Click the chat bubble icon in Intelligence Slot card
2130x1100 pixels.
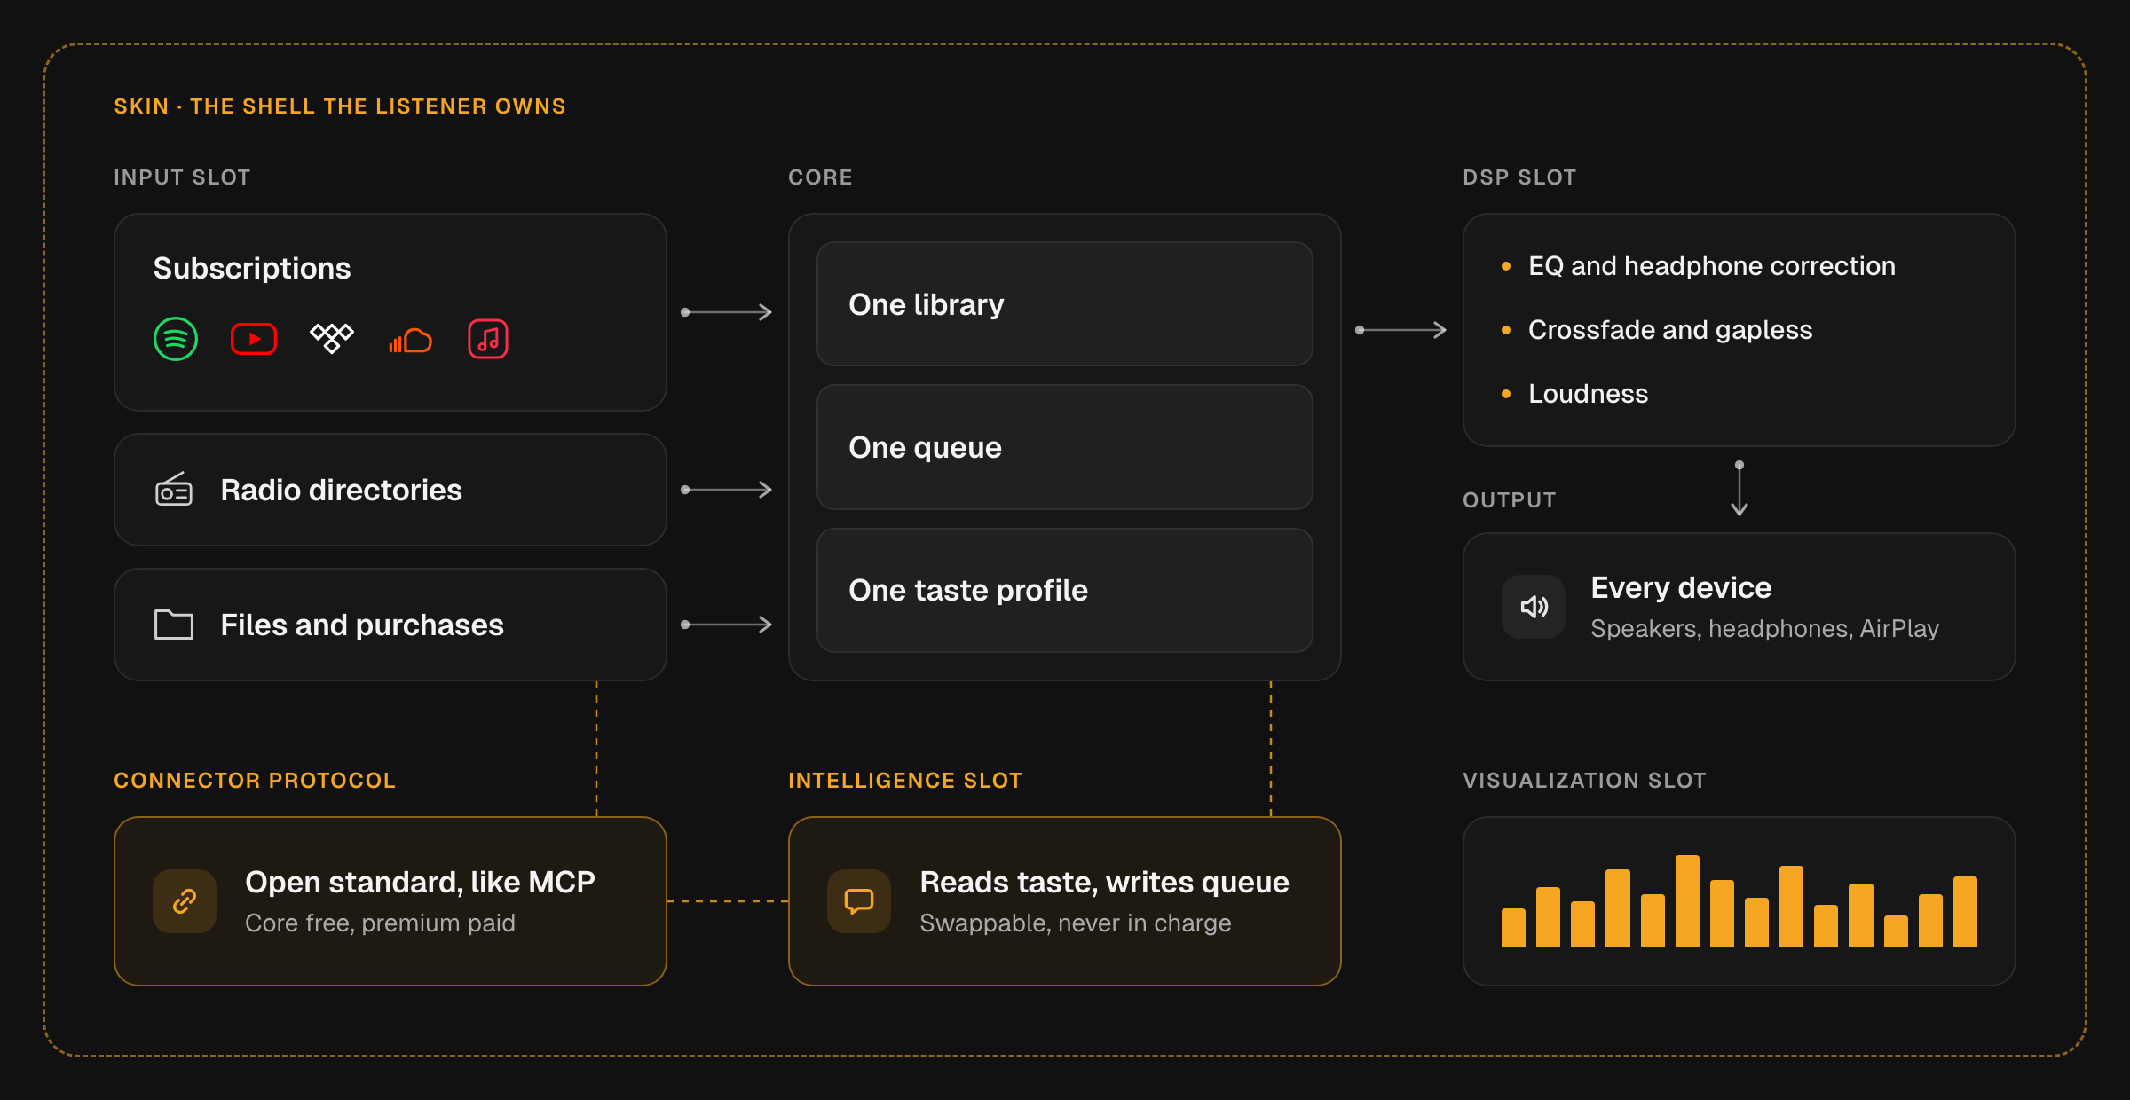(859, 901)
